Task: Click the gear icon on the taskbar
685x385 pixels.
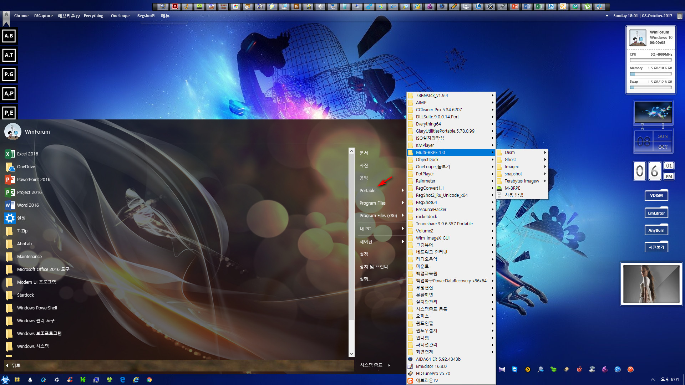Action: (57, 380)
